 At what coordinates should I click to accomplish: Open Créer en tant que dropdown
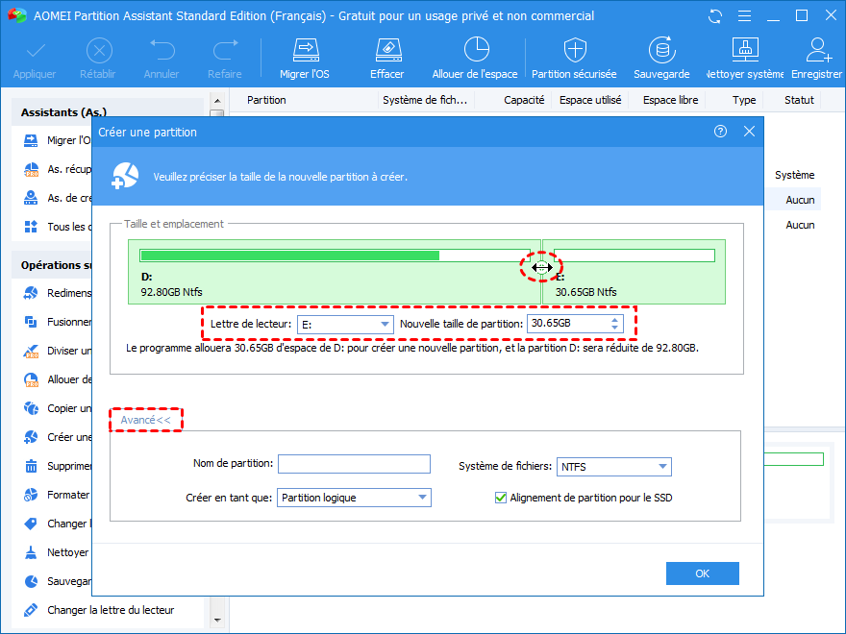(354, 498)
